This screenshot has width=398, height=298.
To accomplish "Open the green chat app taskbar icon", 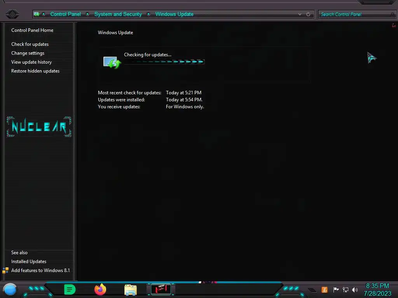I will click(70, 289).
